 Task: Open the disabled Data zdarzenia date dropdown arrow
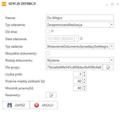click(76, 38)
